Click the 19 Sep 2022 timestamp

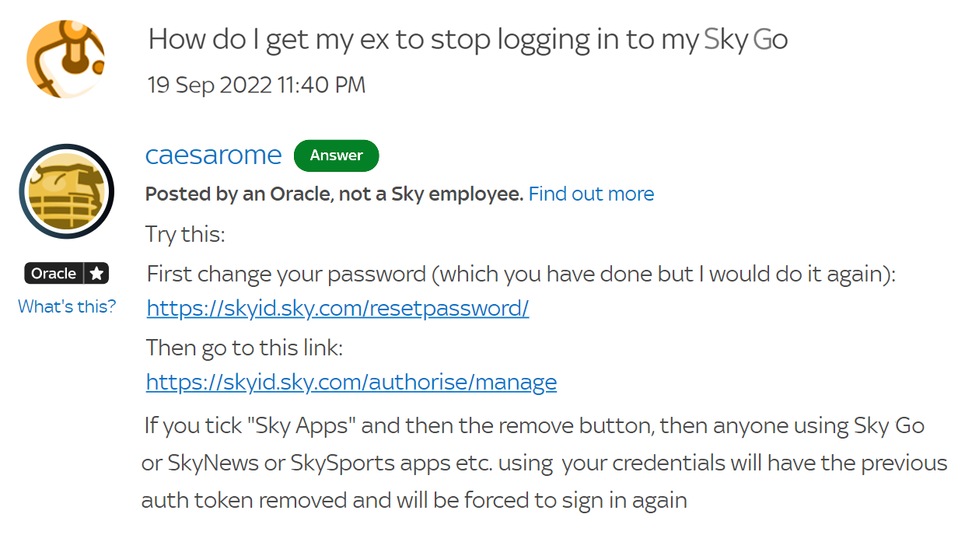click(x=256, y=84)
